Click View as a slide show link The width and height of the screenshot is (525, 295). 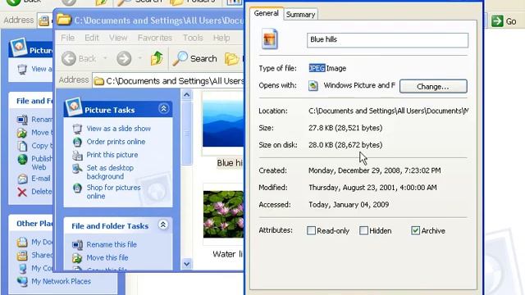pos(118,129)
